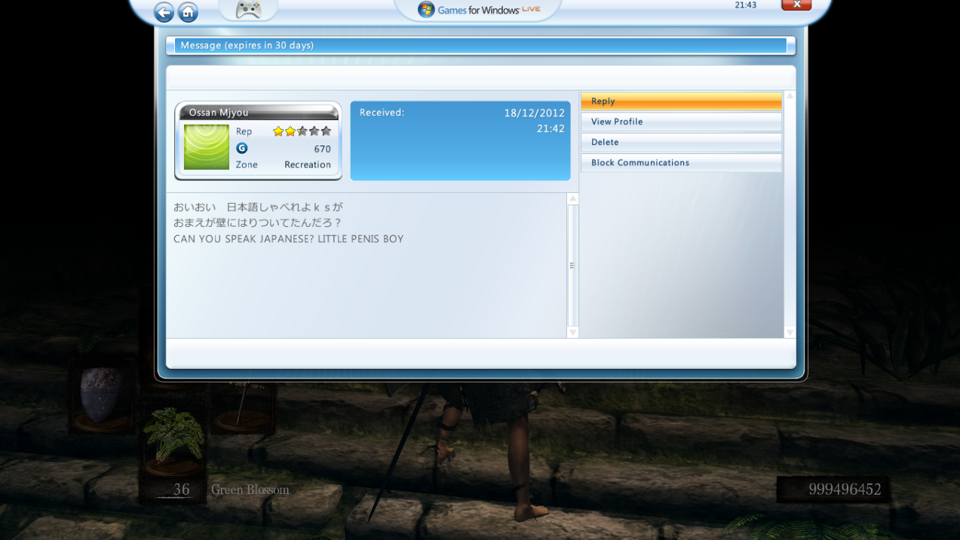Click the Ossan Mjyou gamertag name
This screenshot has height=540, width=960.
[219, 112]
